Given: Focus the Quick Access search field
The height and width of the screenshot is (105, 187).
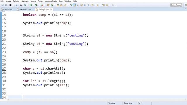Looking at the screenshot, I should pyautogui.click(x=176, y=5).
